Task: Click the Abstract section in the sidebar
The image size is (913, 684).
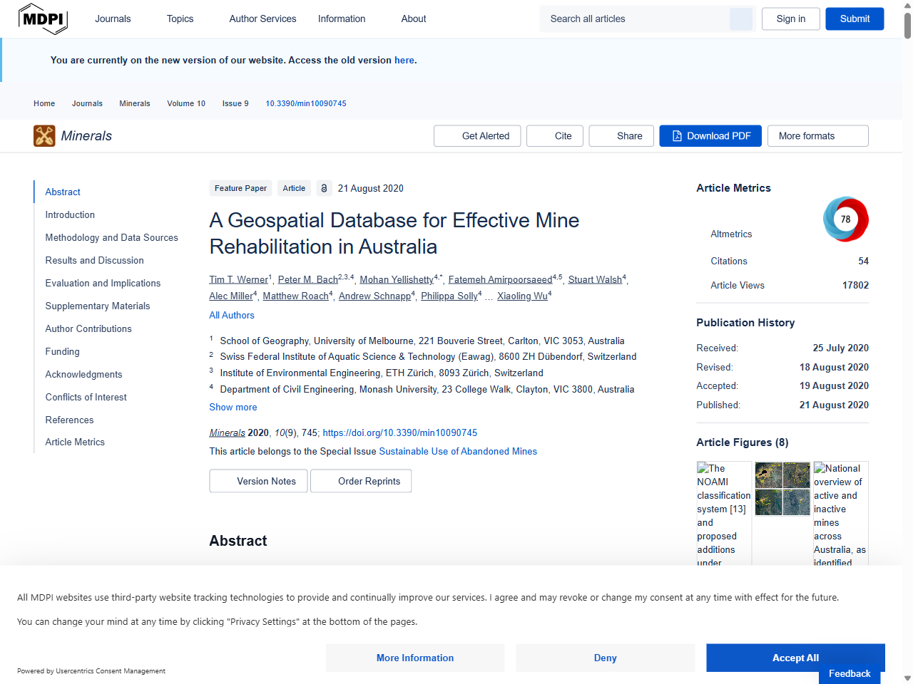Action: [63, 192]
